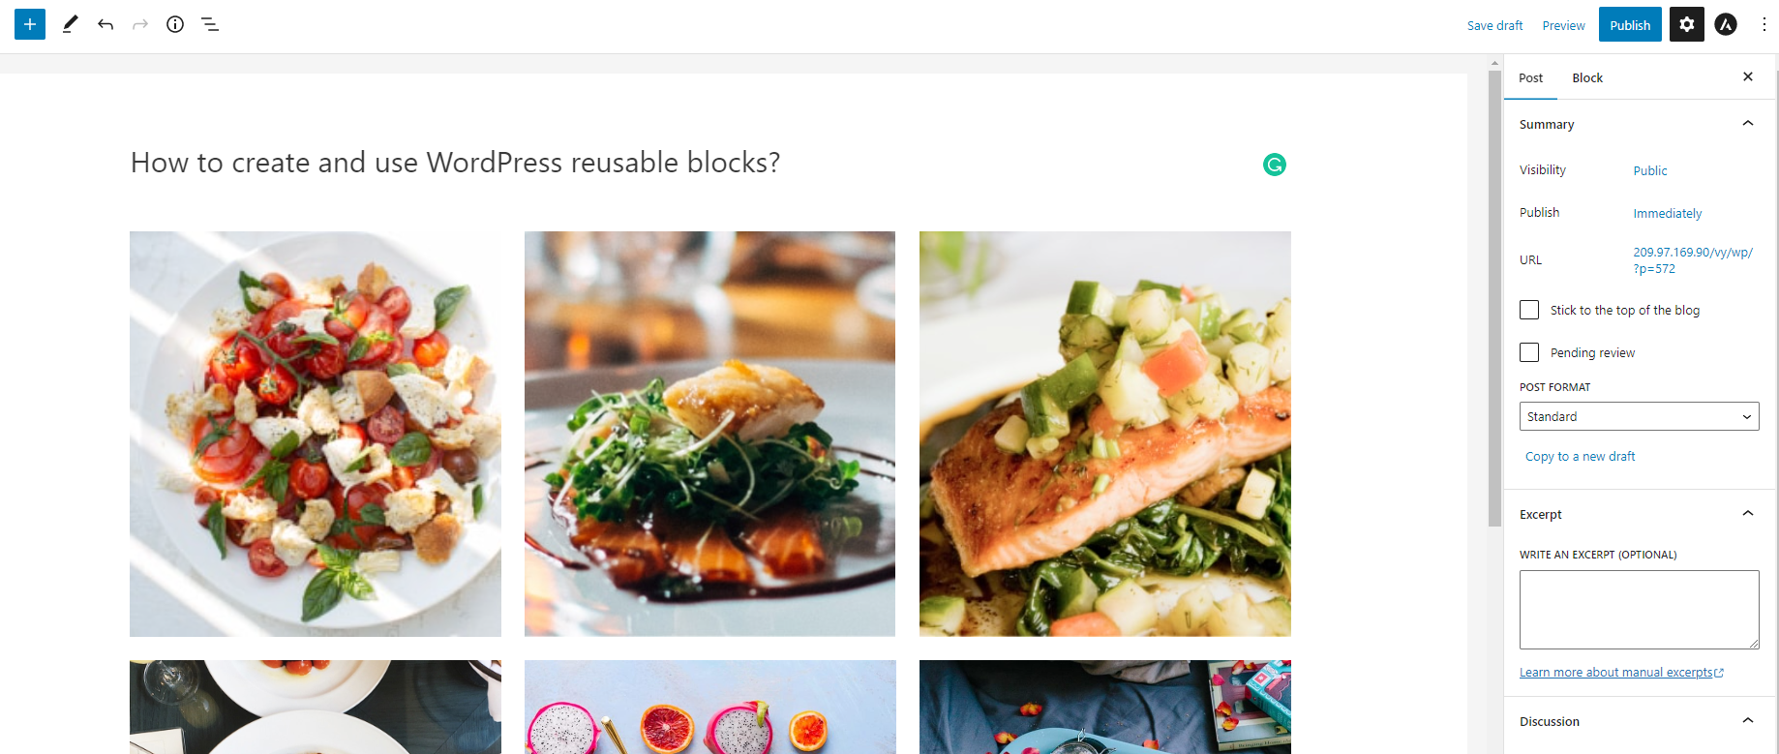The width and height of the screenshot is (1779, 754).
Task: Toggle the settings gear sidebar
Action: click(x=1687, y=24)
